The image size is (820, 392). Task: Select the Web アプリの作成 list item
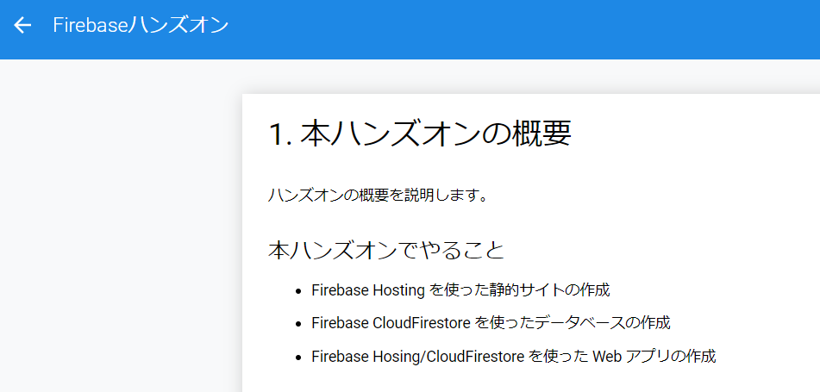tap(514, 357)
